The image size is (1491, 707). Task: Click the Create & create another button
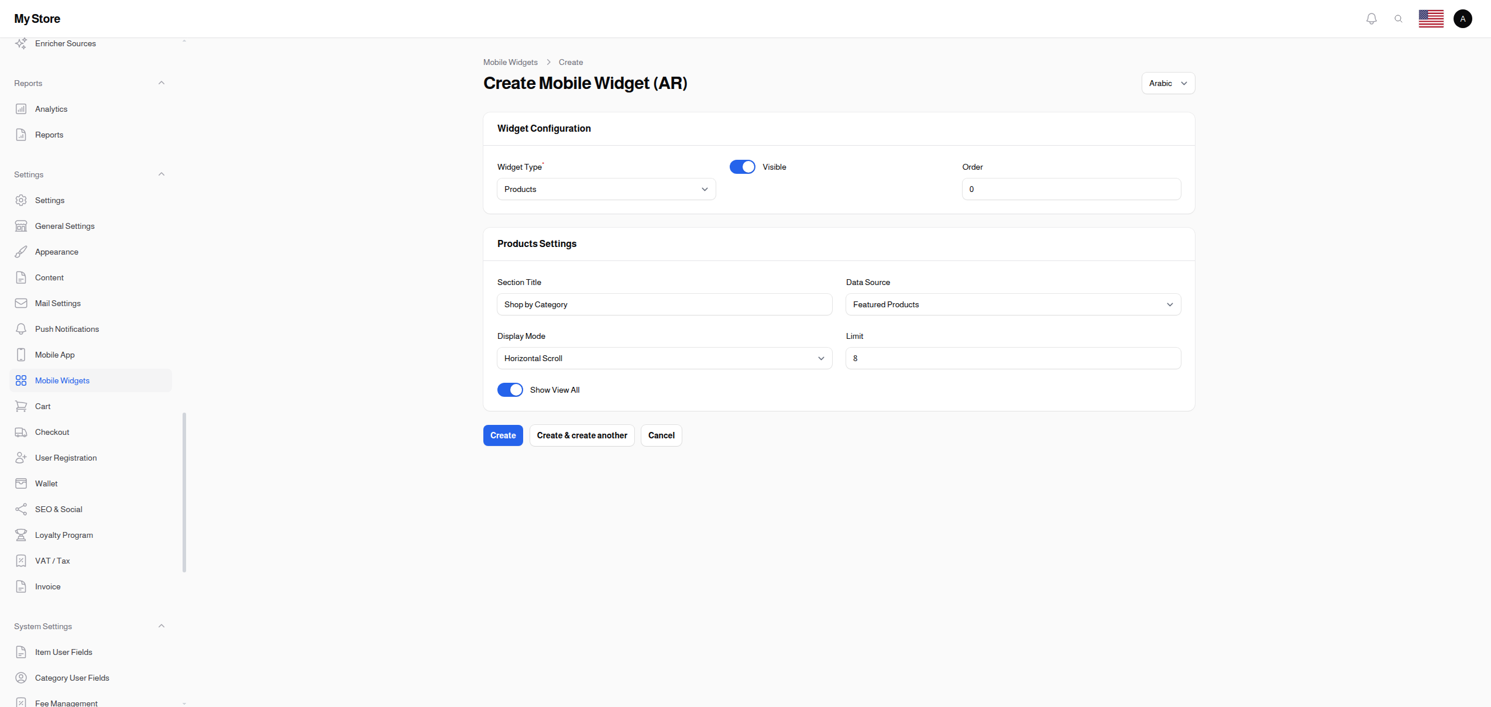tap(582, 435)
